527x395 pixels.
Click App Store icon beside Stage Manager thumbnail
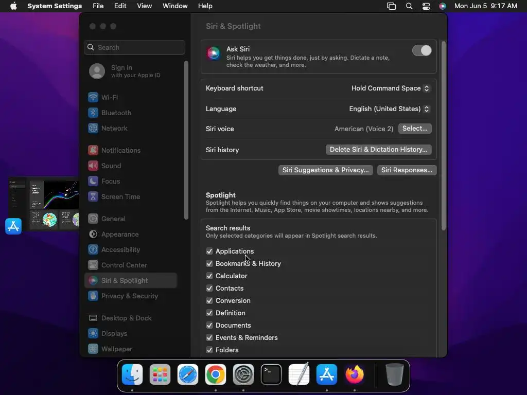click(x=13, y=226)
